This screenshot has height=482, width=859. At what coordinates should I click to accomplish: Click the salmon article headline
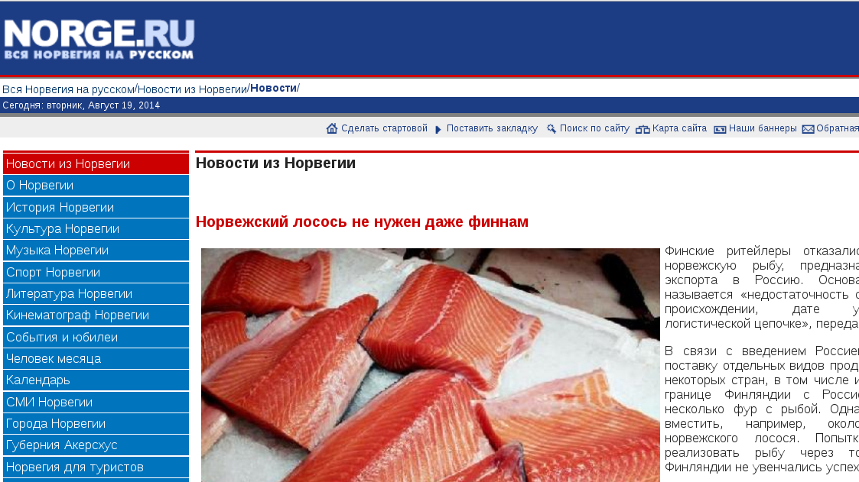click(x=362, y=222)
